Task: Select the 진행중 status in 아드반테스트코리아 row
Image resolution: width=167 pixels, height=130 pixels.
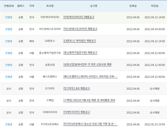Action: click(9, 29)
